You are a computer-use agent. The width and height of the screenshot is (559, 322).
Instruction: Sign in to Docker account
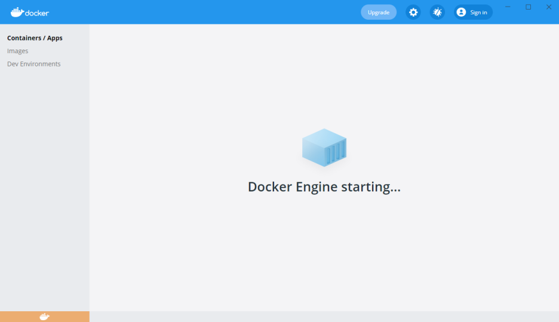[473, 12]
